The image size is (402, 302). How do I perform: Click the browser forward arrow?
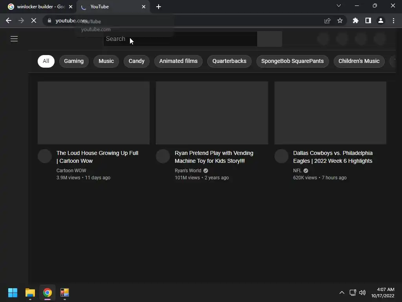point(21,20)
